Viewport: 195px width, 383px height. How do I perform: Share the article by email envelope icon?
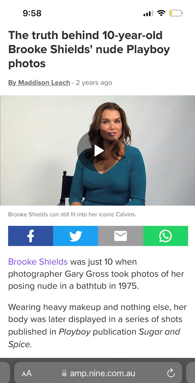pyautogui.click(x=121, y=236)
